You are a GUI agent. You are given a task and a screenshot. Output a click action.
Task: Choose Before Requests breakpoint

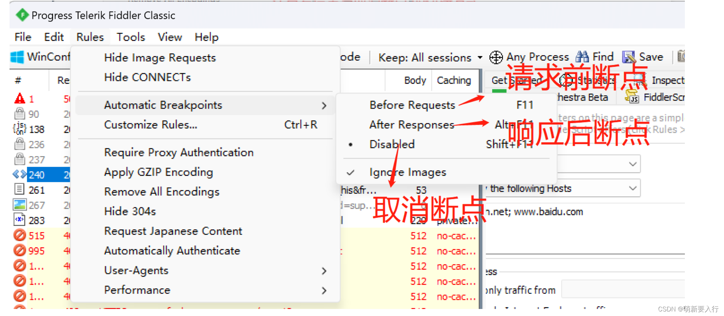point(412,105)
